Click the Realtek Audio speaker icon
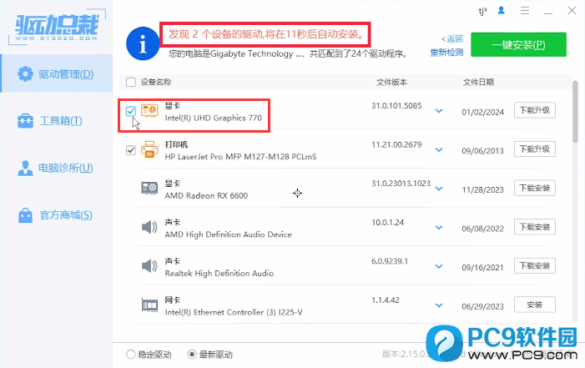Image resolution: width=585 pixels, height=368 pixels. (x=149, y=265)
